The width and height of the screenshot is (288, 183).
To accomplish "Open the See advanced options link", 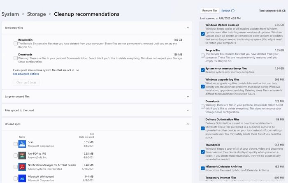I will (26, 74).
